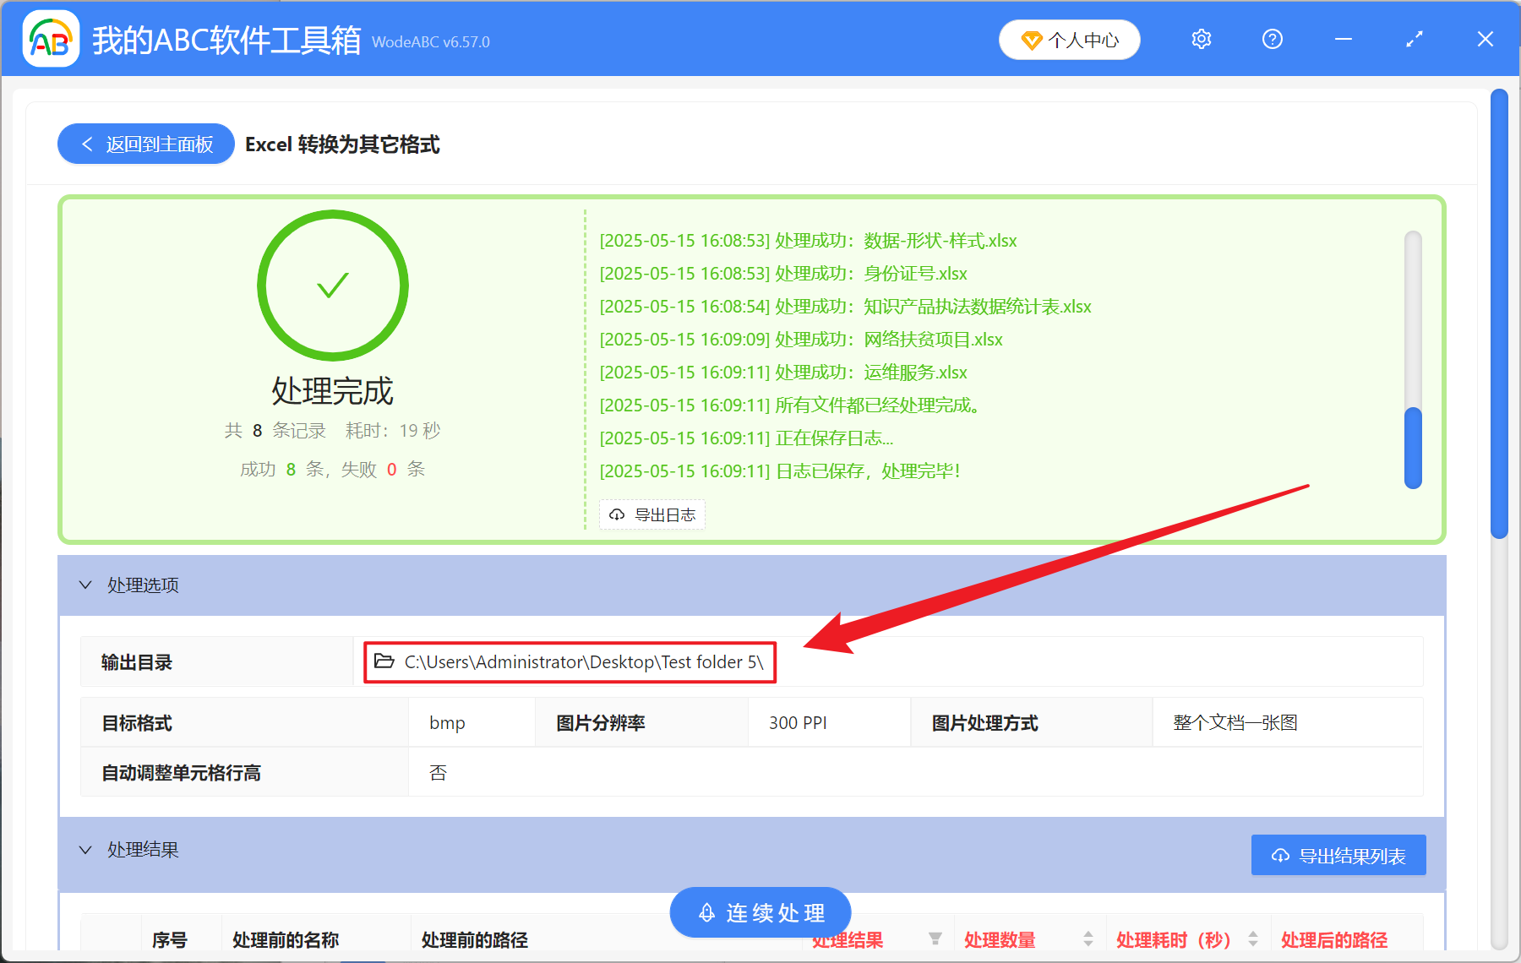The height and width of the screenshot is (963, 1521).
Task: Click the download icon inside 导出结果列表
Action: pos(1278,855)
